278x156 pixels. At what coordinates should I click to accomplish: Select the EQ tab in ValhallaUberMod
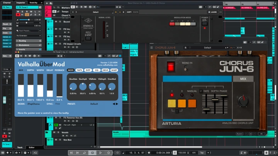(x=97, y=70)
